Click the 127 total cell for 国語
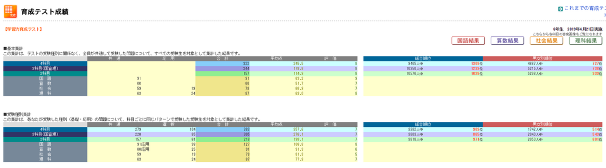Viewport: 606px width, 168px height. click(x=223, y=144)
